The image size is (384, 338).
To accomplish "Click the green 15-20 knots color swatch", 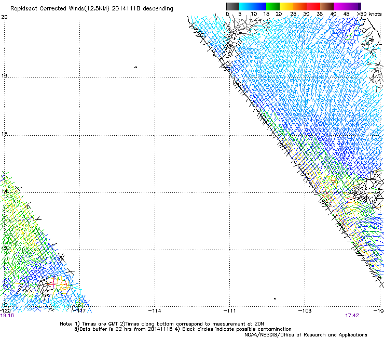I will click(273, 6).
